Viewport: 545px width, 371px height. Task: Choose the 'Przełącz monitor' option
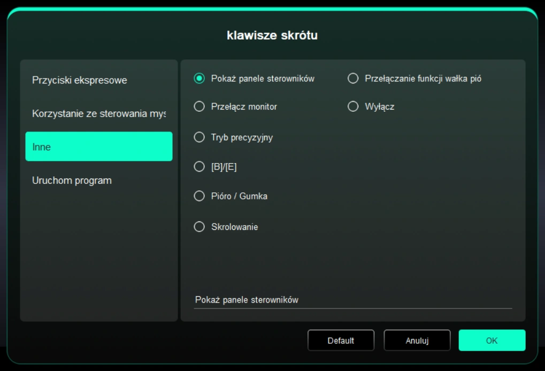click(x=199, y=107)
